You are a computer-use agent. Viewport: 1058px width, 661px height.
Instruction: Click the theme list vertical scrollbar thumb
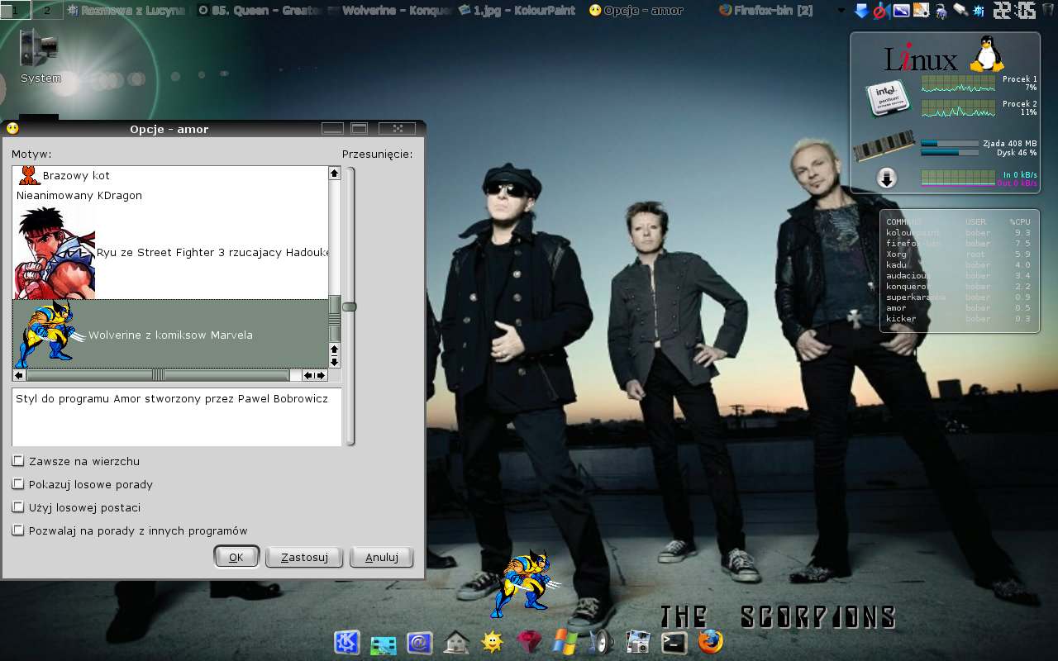[x=335, y=319]
